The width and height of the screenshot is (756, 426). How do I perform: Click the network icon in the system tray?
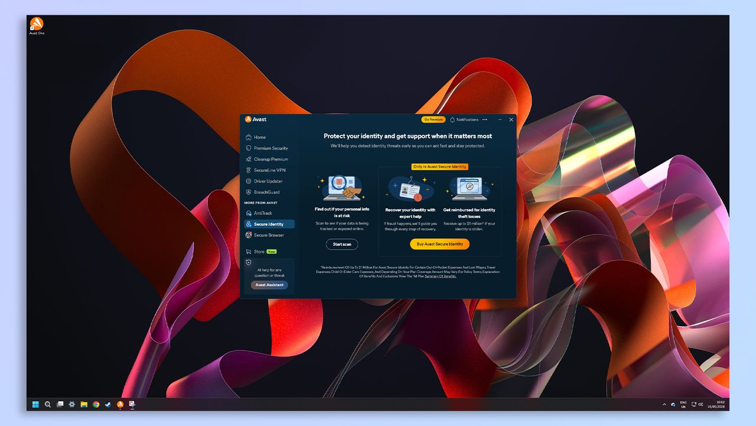(x=693, y=405)
